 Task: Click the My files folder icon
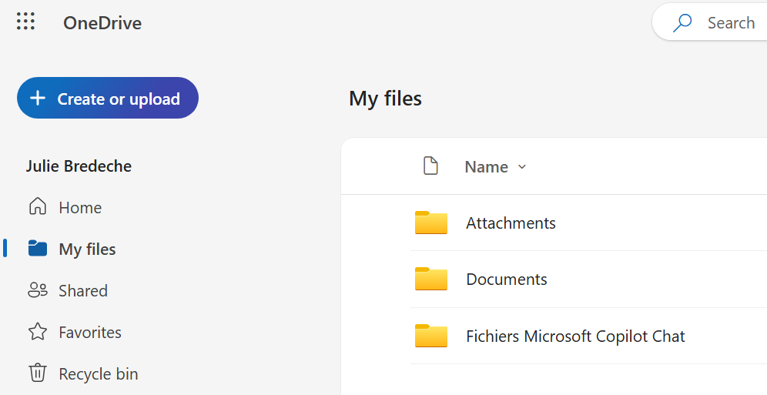[x=37, y=249]
